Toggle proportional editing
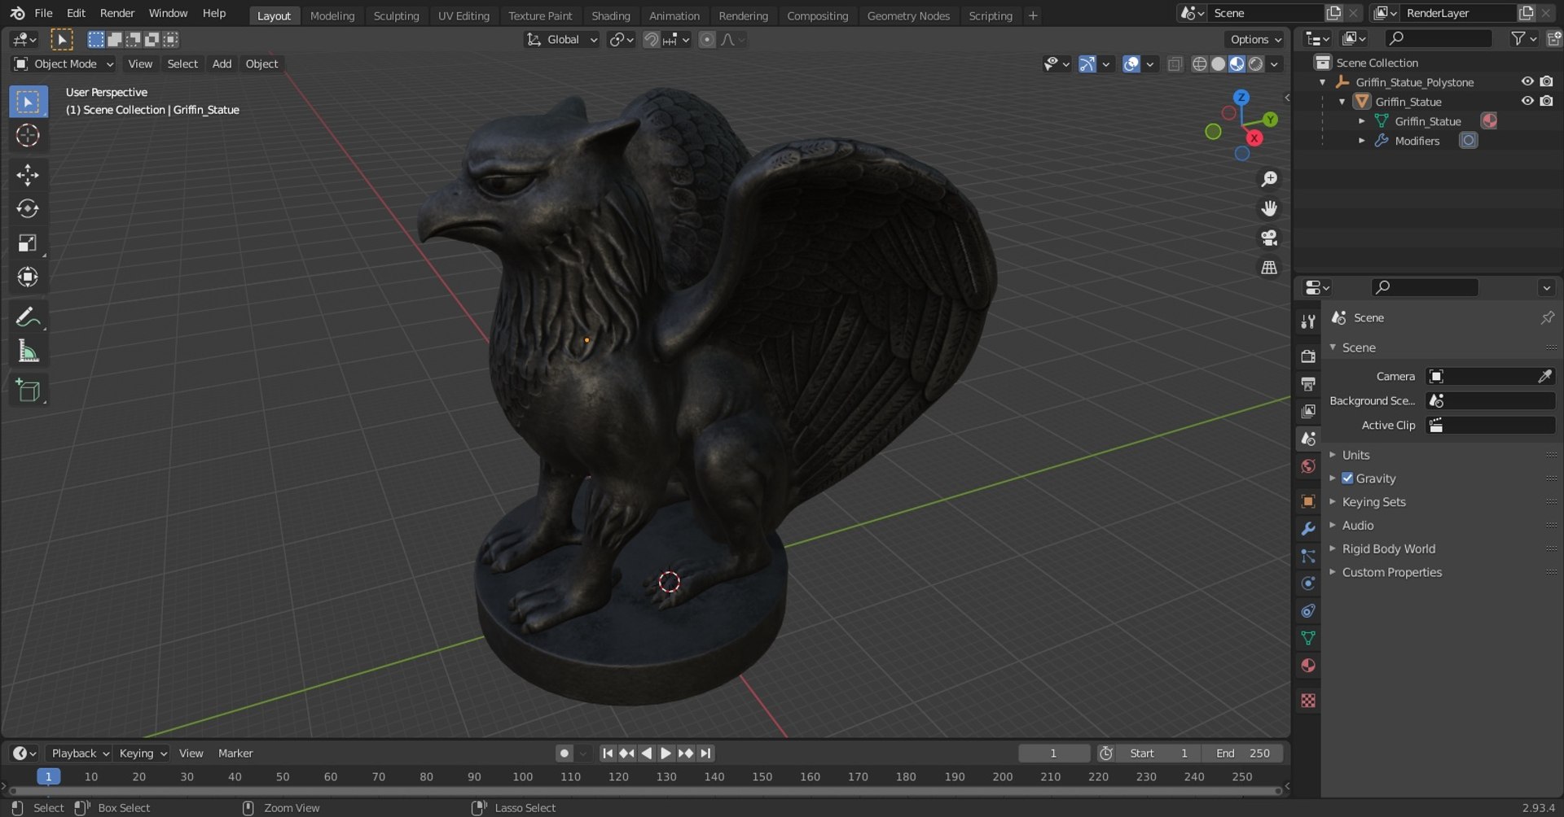 (707, 39)
